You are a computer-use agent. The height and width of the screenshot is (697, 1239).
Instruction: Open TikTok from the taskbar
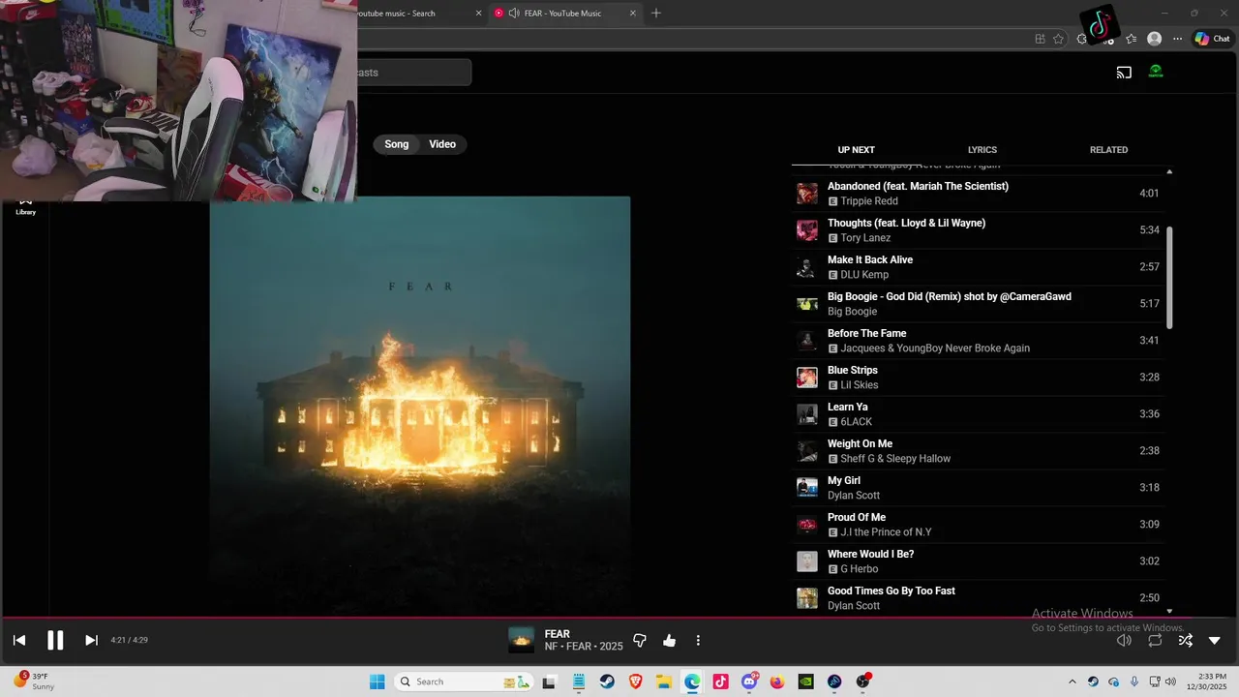pos(720,682)
